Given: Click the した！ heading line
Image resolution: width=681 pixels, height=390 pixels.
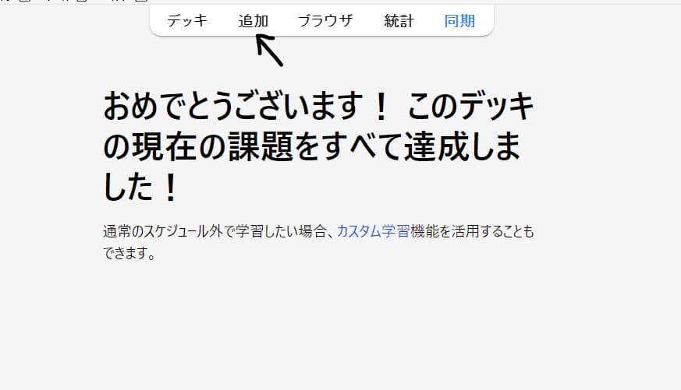Looking at the screenshot, I should click(140, 186).
